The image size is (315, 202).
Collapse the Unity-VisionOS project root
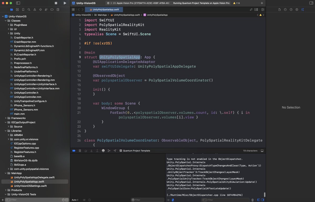click(x=3, y=17)
